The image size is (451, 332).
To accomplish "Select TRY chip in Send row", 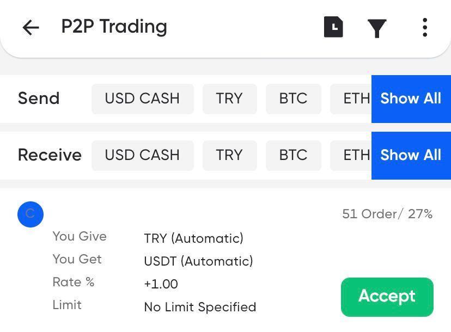I will pos(229,99).
